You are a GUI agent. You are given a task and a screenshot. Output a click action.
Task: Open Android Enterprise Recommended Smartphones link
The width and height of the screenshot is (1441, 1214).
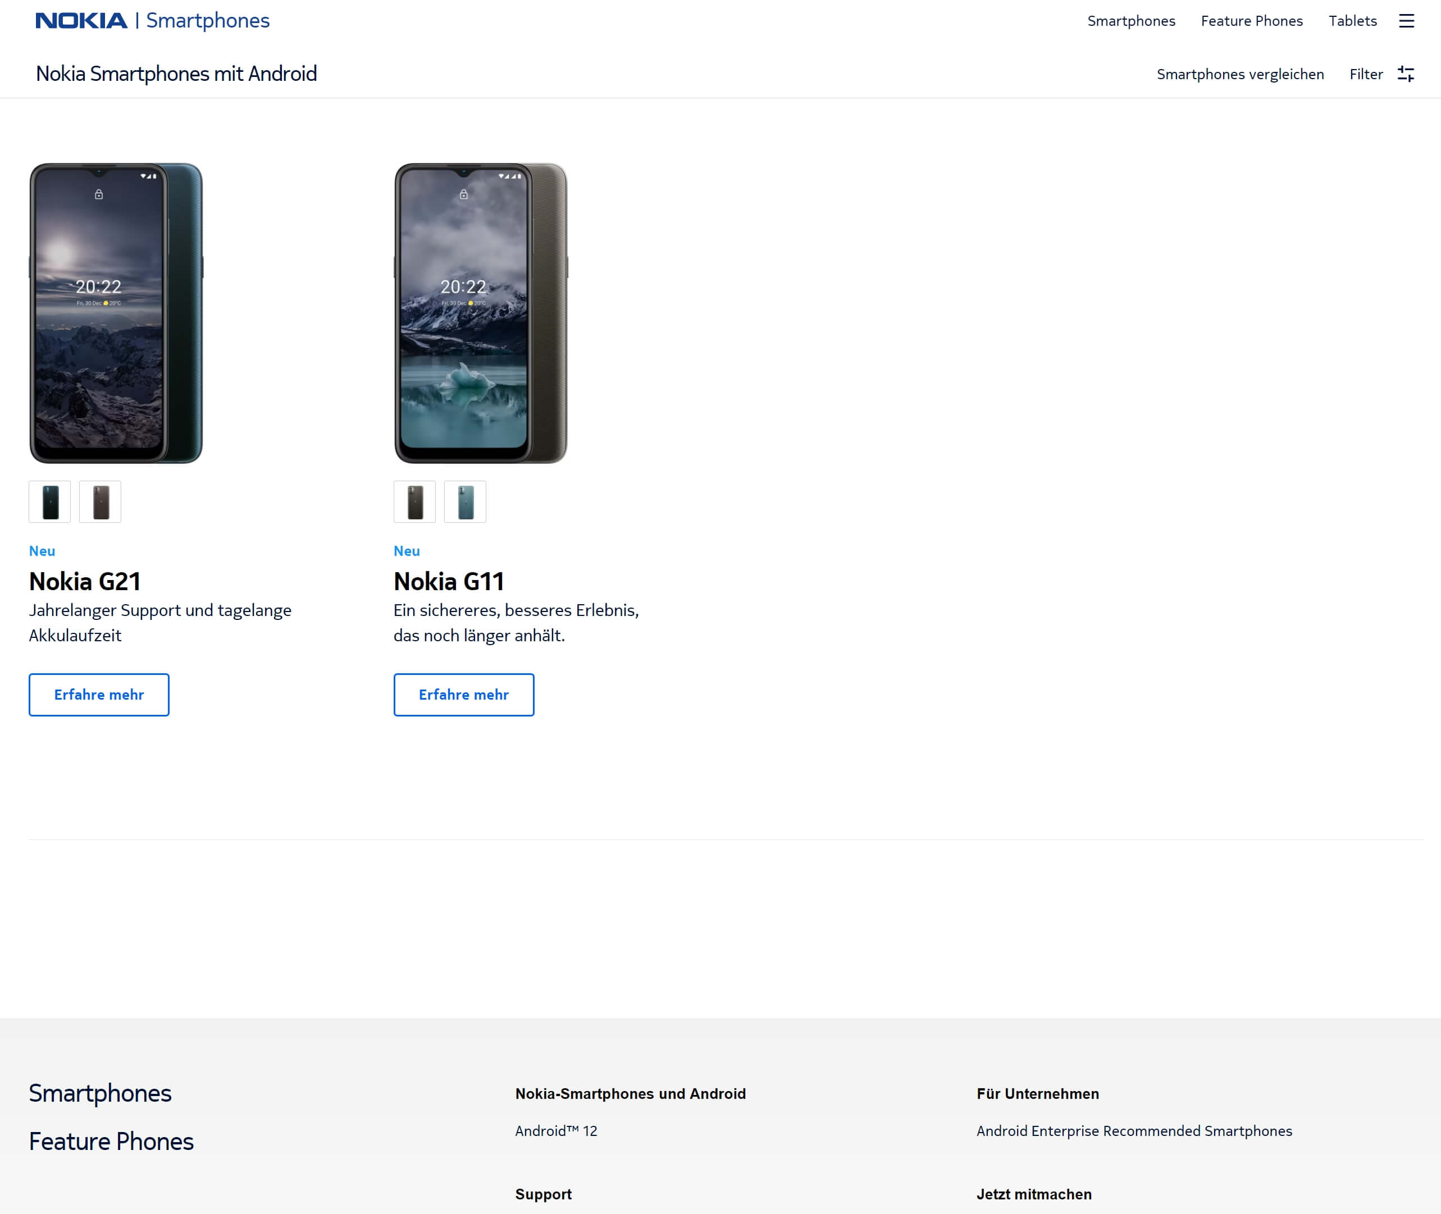pos(1133,1131)
